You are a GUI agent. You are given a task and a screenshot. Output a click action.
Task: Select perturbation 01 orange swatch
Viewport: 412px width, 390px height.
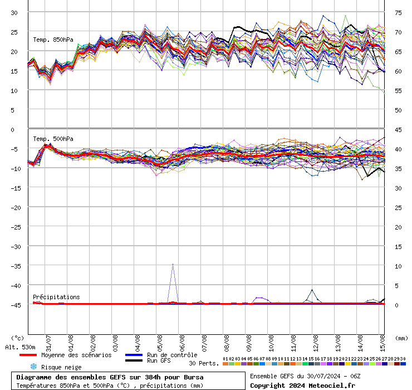(225, 364)
